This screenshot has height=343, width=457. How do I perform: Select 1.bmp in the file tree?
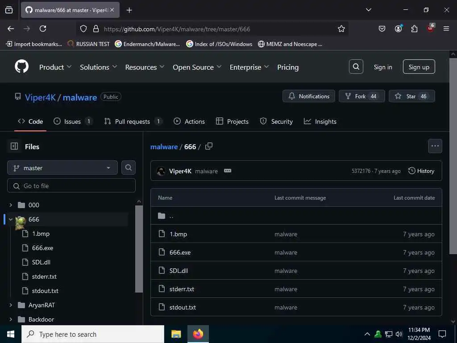pyautogui.click(x=41, y=234)
